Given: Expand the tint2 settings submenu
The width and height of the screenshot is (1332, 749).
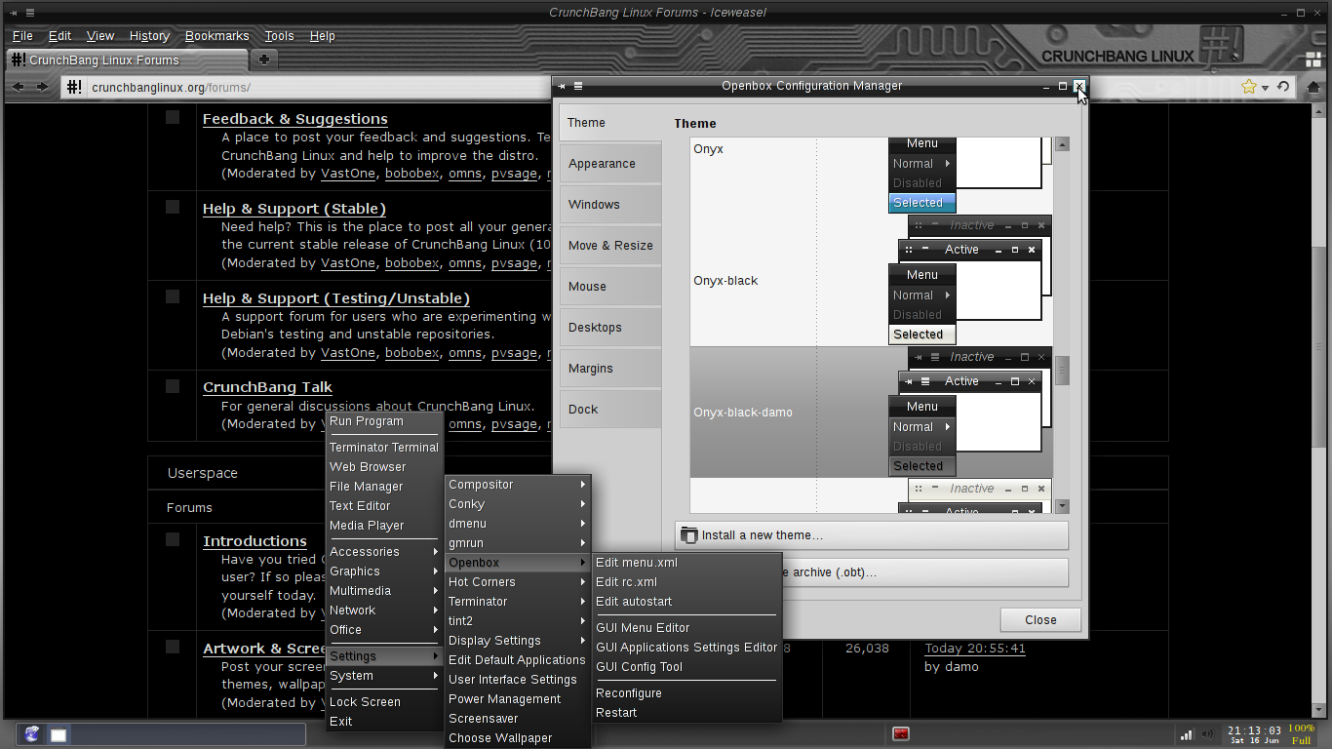Looking at the screenshot, I should tap(518, 621).
